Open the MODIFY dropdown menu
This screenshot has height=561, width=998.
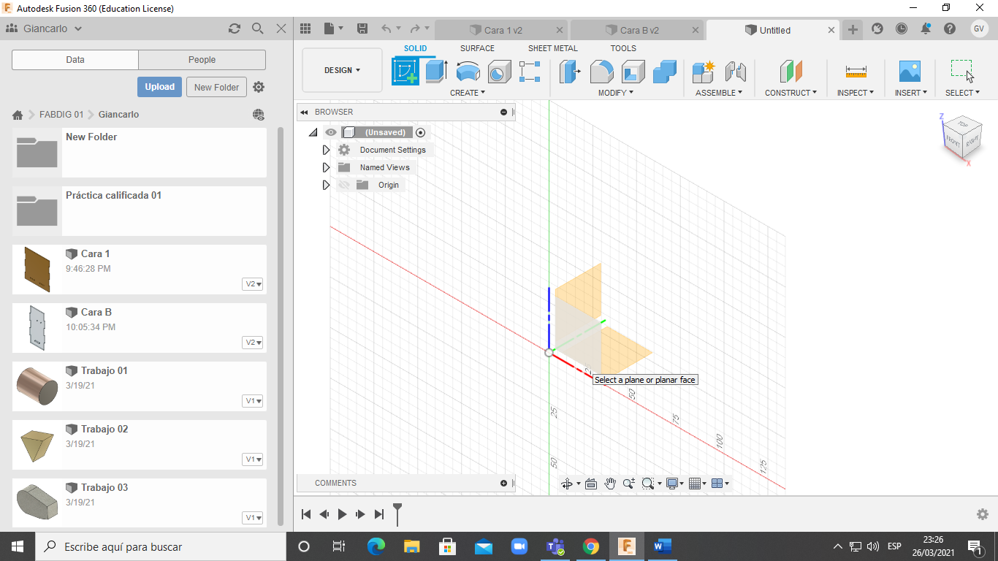click(616, 93)
